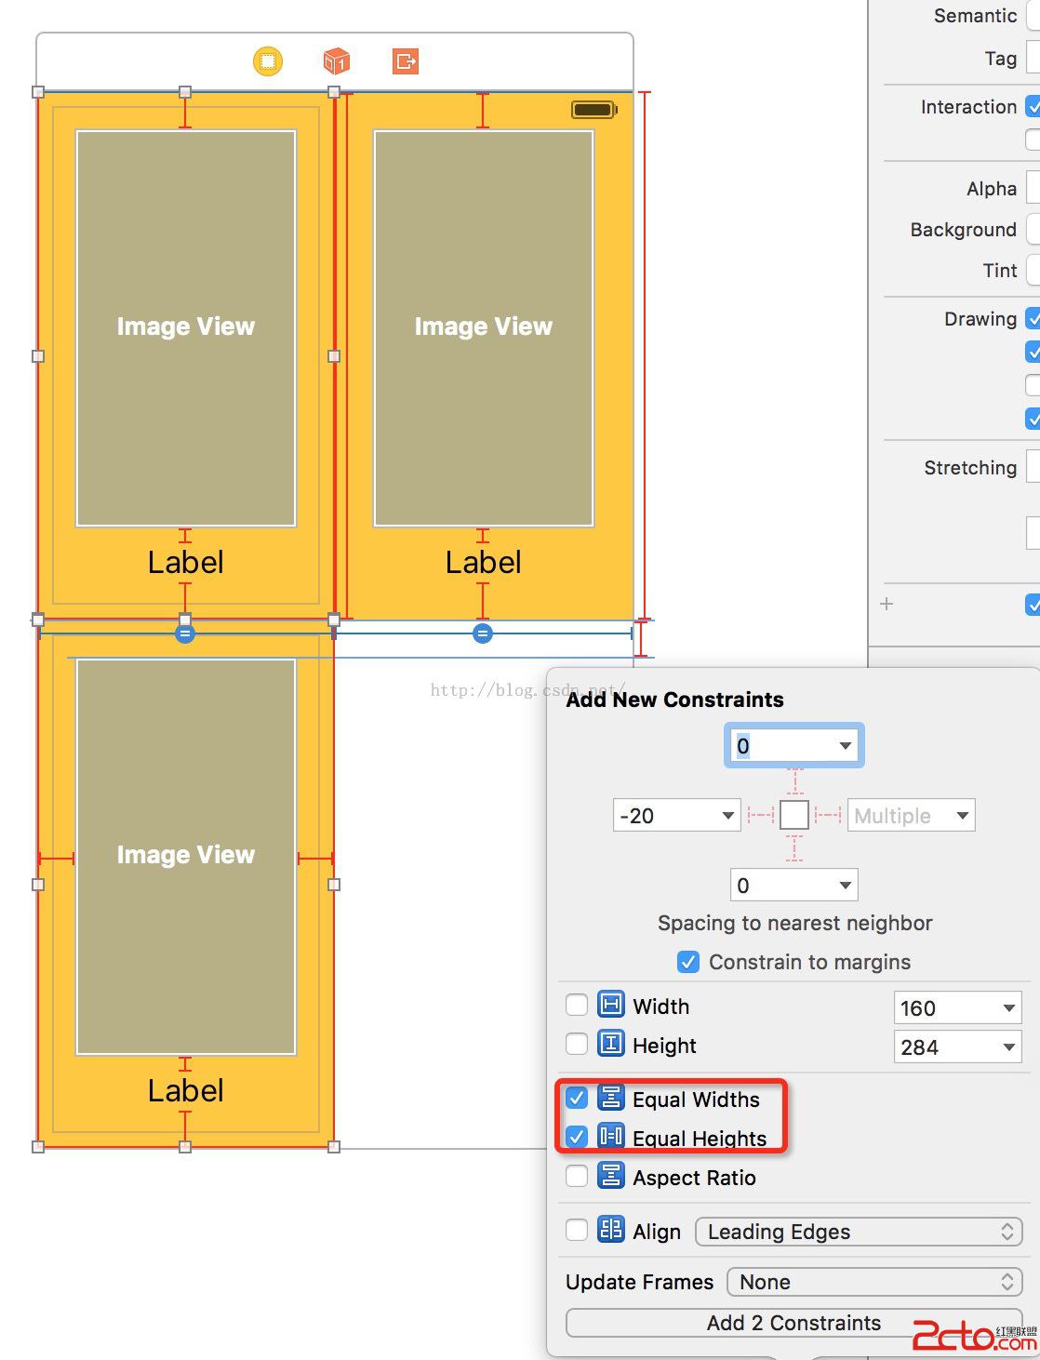Image resolution: width=1040 pixels, height=1360 pixels.
Task: Activate left spacing strut
Action: tap(761, 816)
